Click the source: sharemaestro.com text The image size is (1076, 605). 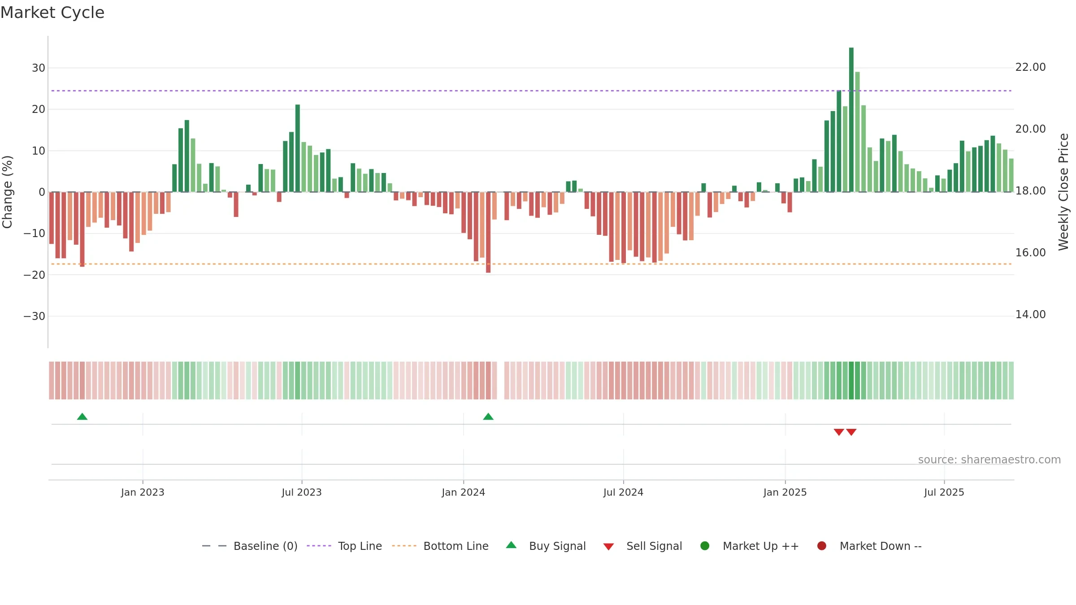pyautogui.click(x=989, y=460)
